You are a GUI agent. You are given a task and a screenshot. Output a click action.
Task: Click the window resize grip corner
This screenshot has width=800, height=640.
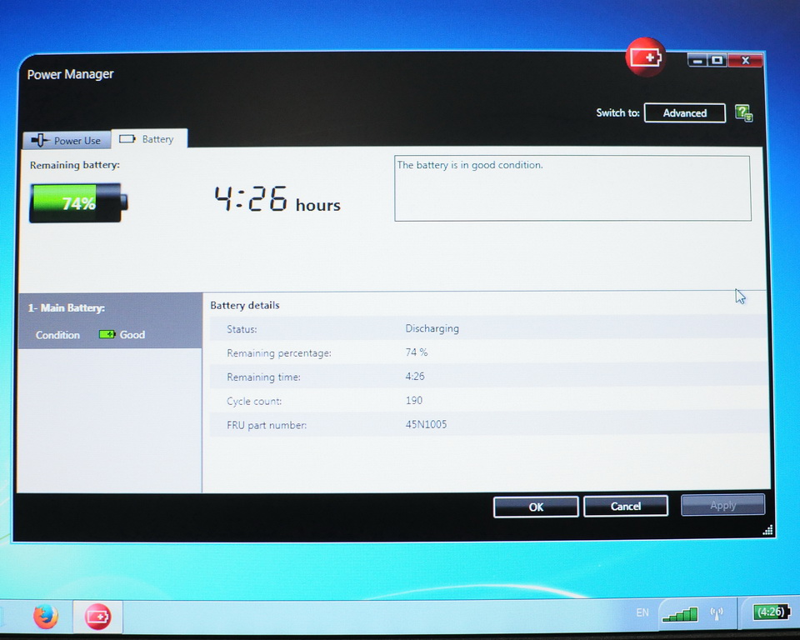pos(767,530)
